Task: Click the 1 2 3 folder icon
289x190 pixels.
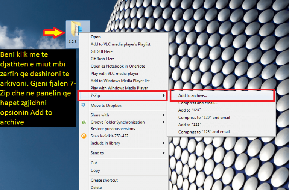Action: [x=78, y=31]
